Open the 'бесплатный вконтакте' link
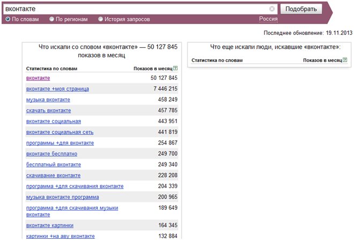The height and width of the screenshot is (242, 354). coord(54,164)
